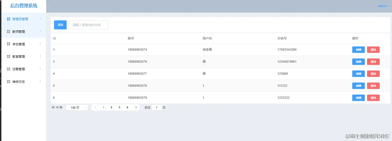Click the account cell 19080902076
The height and width of the screenshot is (141, 392).
coord(137,62)
